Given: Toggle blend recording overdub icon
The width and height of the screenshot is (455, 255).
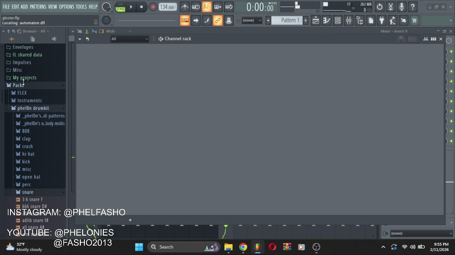Looking at the screenshot, I should (218, 7).
